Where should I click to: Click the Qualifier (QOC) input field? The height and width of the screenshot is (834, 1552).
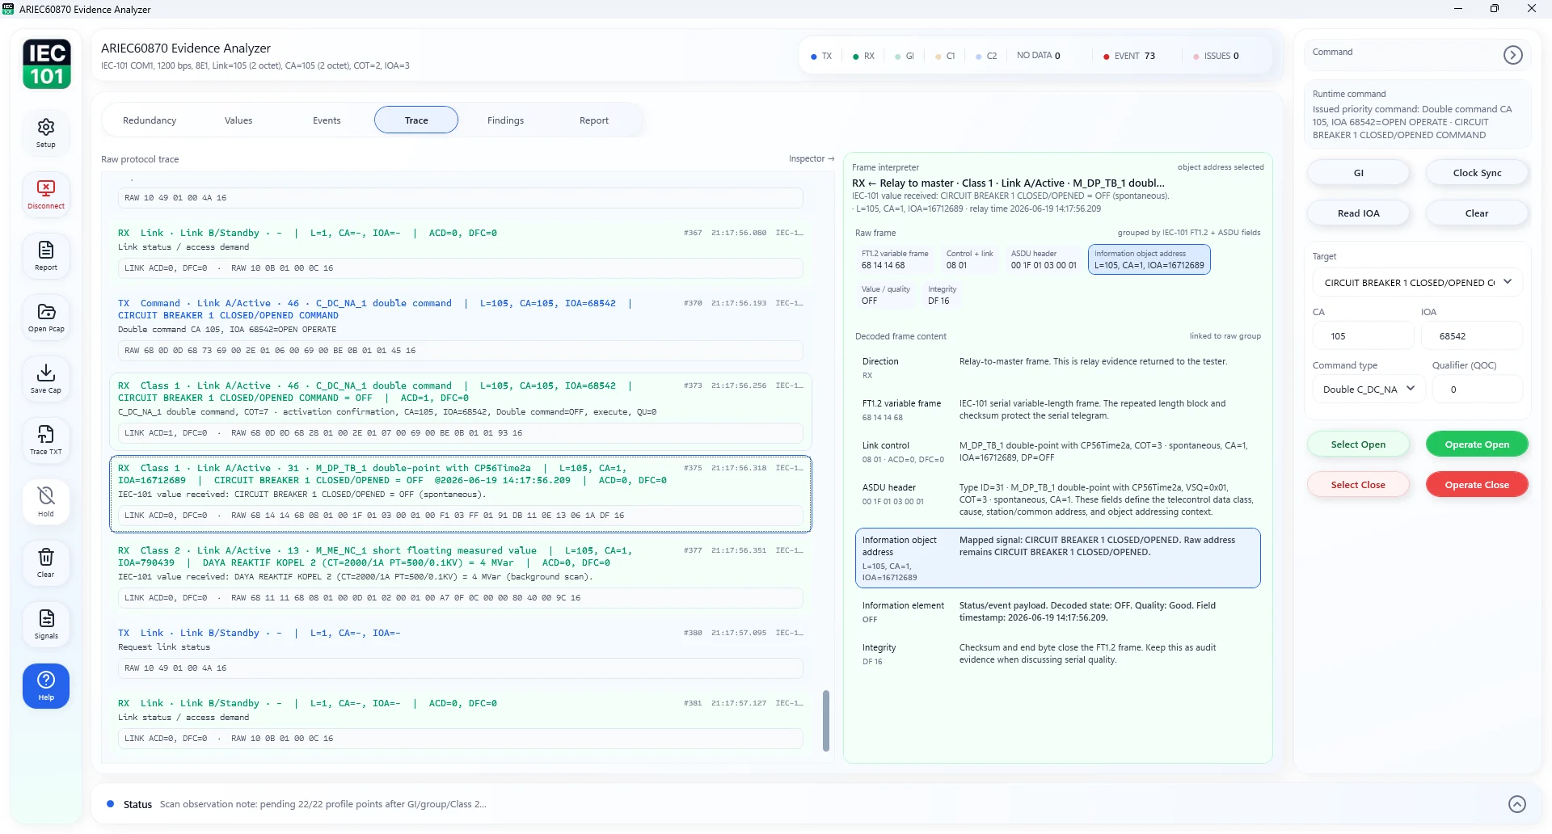click(x=1478, y=390)
